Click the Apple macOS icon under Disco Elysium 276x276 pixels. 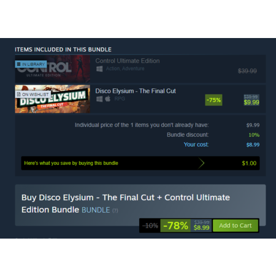point(108,99)
